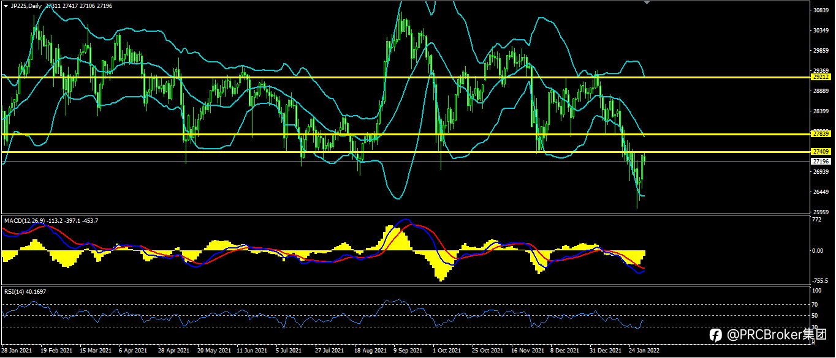Screen dimensions: 836x358
Task: Click the 772 value on MACD scale
Action: (x=816, y=220)
